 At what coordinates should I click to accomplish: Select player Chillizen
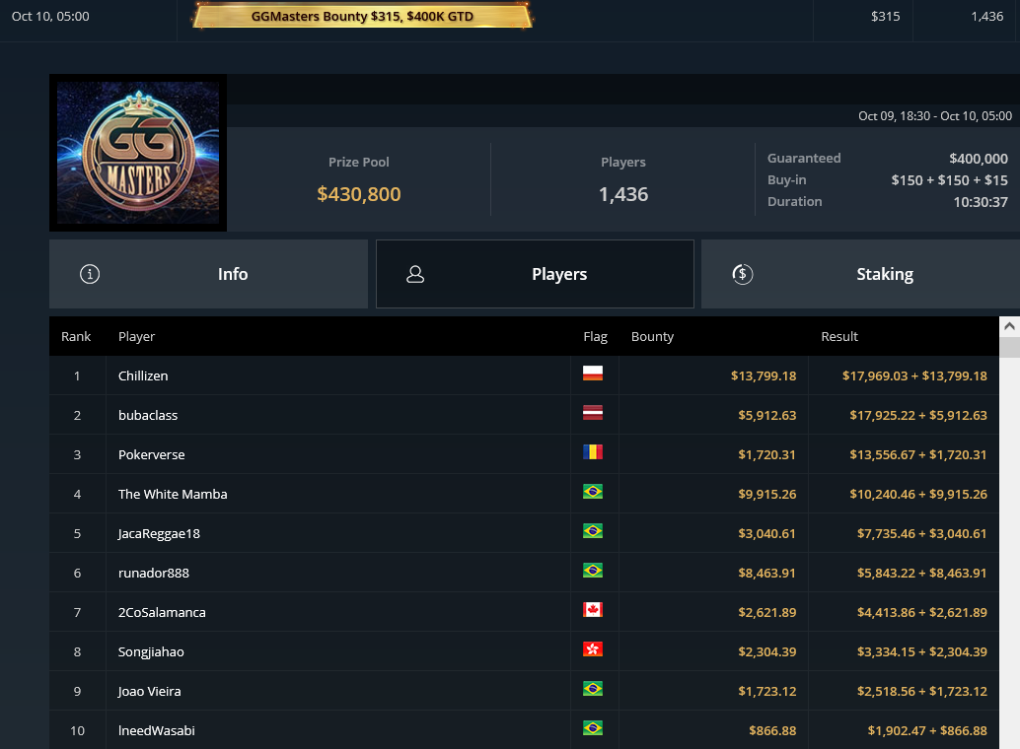(143, 375)
